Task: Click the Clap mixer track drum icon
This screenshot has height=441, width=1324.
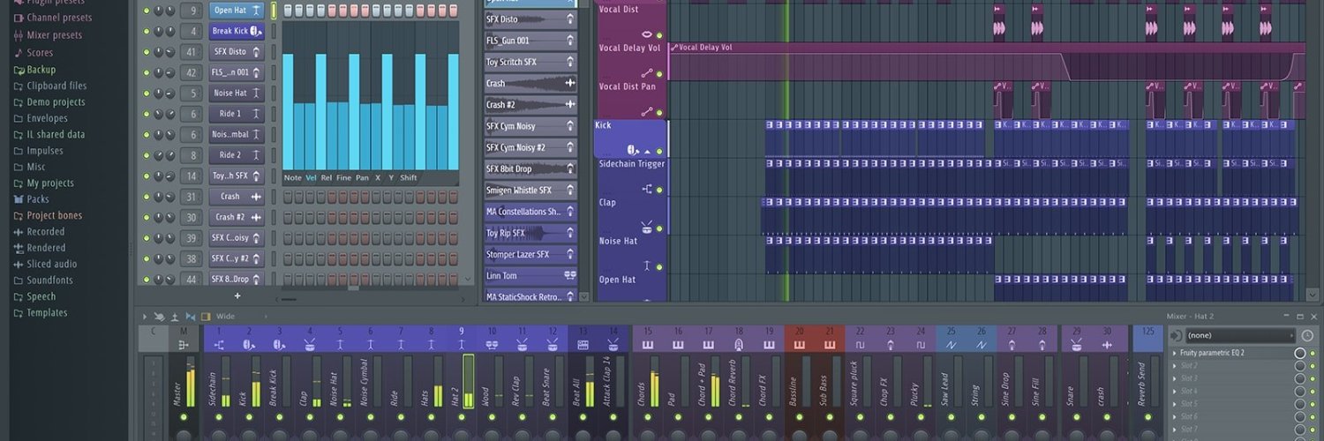Action: (310, 344)
